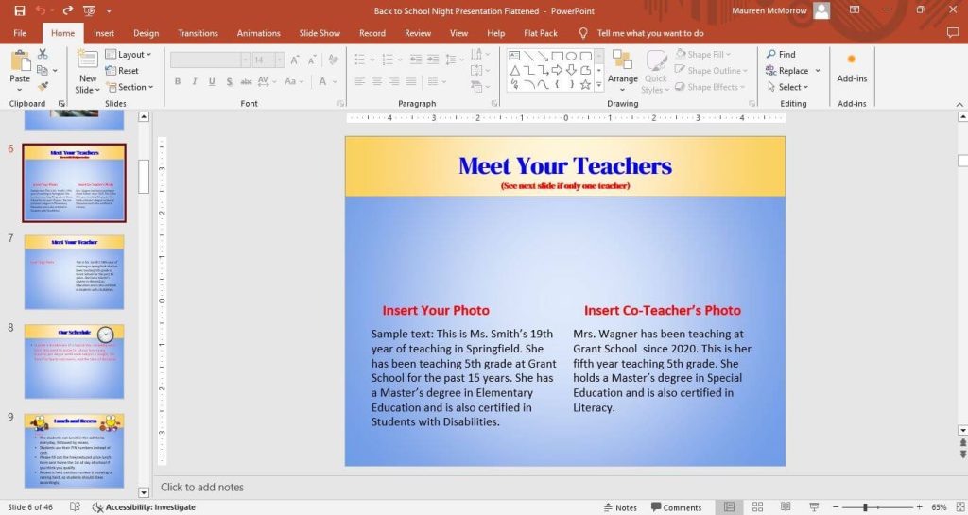Expand the Layout dropdown
Viewport: 968px width, 515px height.
pyautogui.click(x=128, y=55)
